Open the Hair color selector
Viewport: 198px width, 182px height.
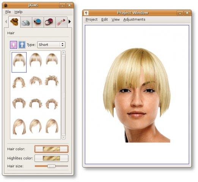51,149
